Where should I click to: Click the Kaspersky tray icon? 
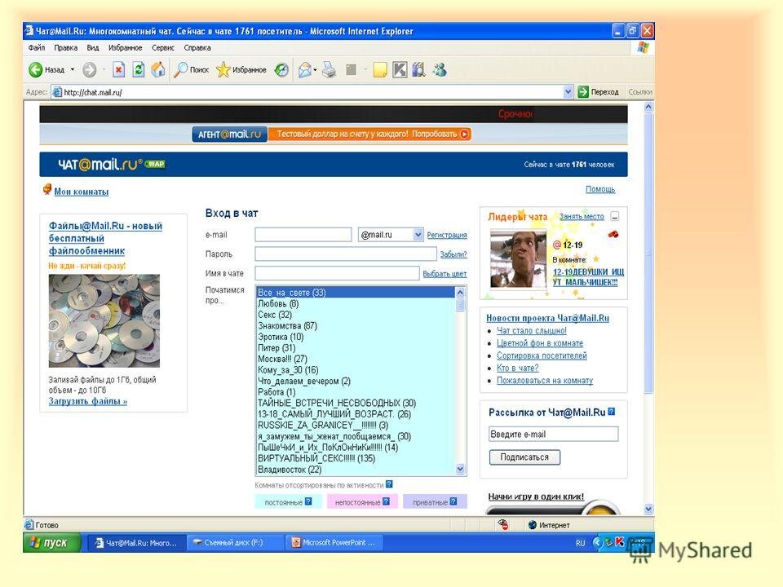[620, 541]
